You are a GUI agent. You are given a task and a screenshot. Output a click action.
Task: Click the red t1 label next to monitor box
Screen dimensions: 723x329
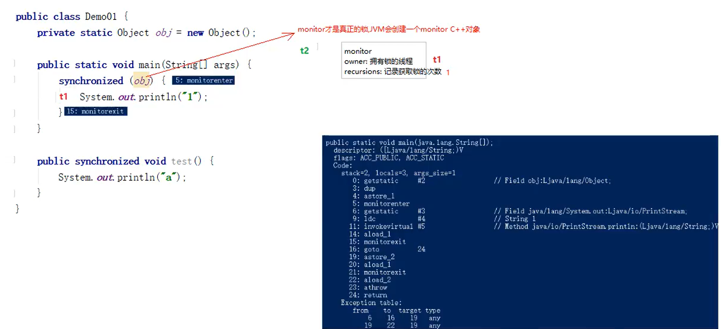tap(437, 60)
